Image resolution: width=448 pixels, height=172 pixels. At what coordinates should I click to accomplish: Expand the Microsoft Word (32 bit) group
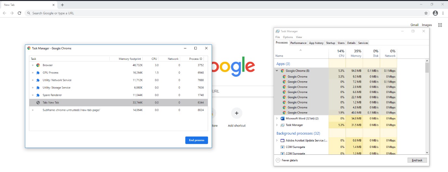click(x=277, y=118)
